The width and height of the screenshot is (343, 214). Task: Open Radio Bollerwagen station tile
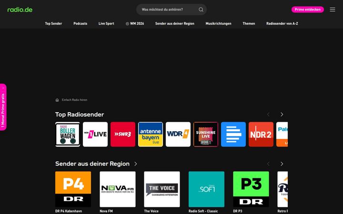[x=68, y=134]
